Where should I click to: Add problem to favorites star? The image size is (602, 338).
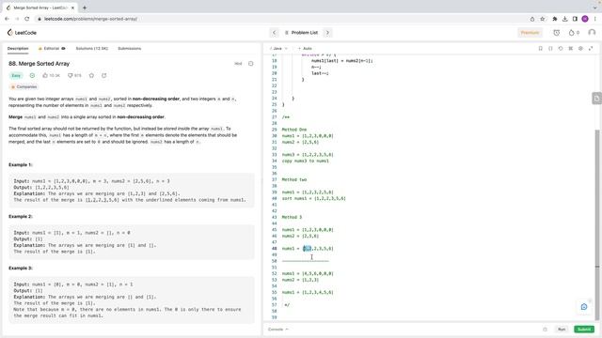point(91,75)
